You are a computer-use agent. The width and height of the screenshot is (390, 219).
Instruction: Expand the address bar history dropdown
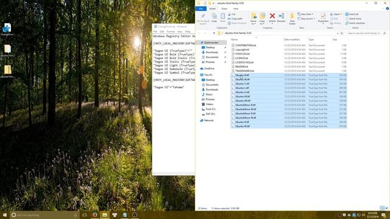(x=338, y=33)
